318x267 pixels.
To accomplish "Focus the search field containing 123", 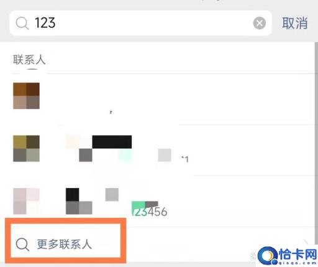I will (x=141, y=23).
